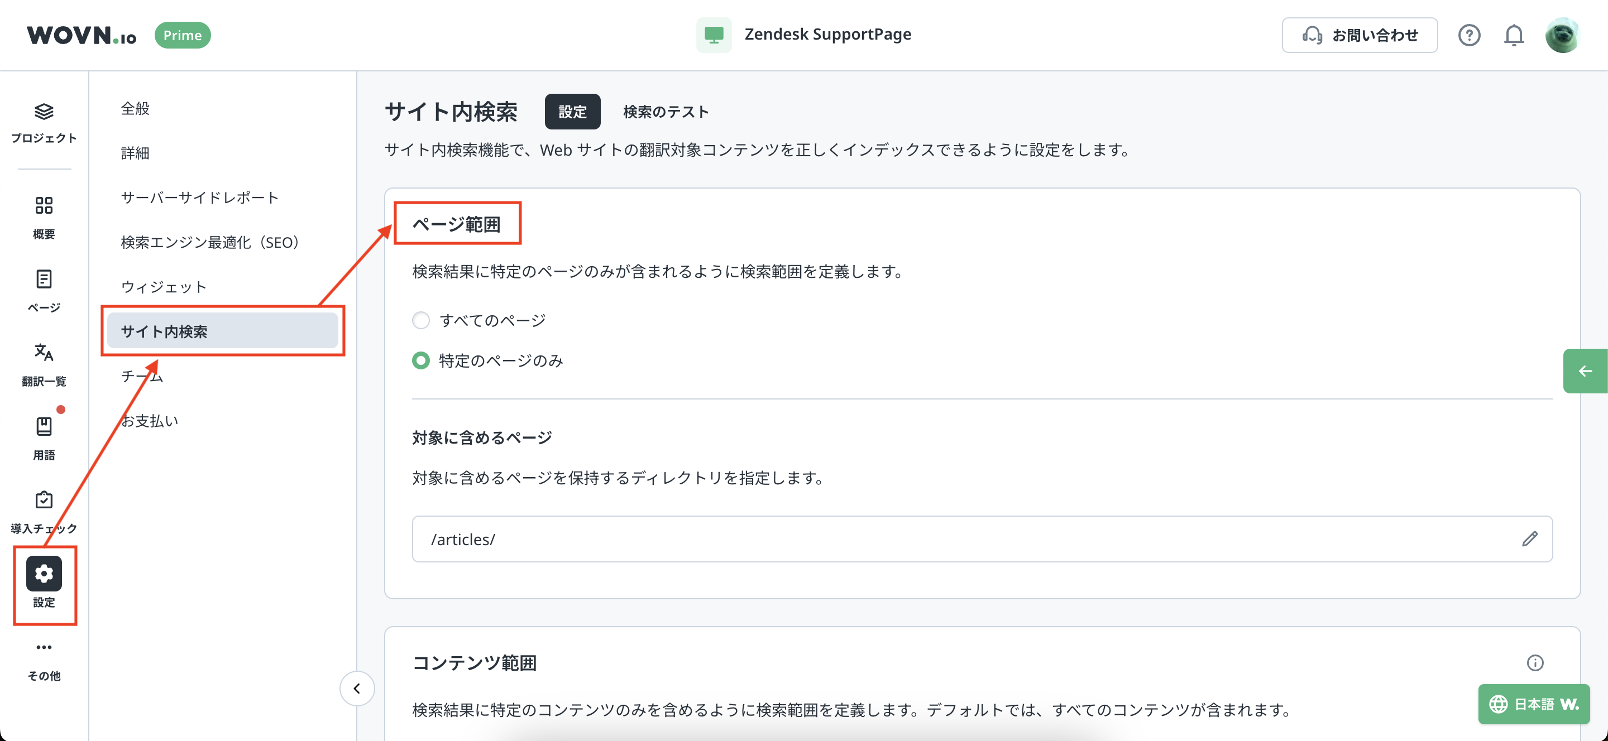Click the 設定 gear icon
The image size is (1608, 741).
click(x=44, y=573)
